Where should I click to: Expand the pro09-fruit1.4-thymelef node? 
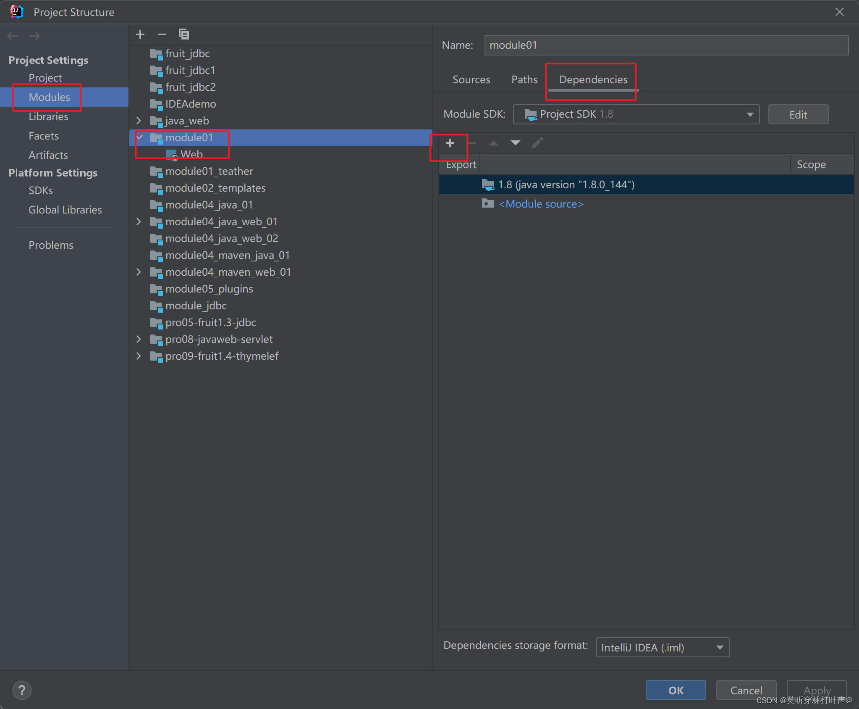coord(139,356)
